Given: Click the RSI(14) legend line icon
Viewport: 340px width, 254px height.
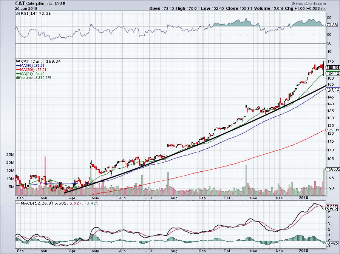Looking at the screenshot, I should click(18, 14).
